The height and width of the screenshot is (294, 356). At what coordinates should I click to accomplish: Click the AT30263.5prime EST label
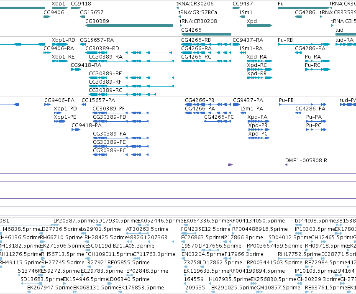click(x=147, y=229)
